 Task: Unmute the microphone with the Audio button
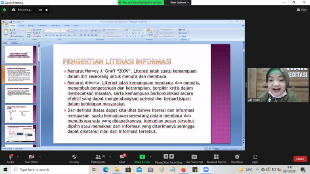[x=10, y=157]
